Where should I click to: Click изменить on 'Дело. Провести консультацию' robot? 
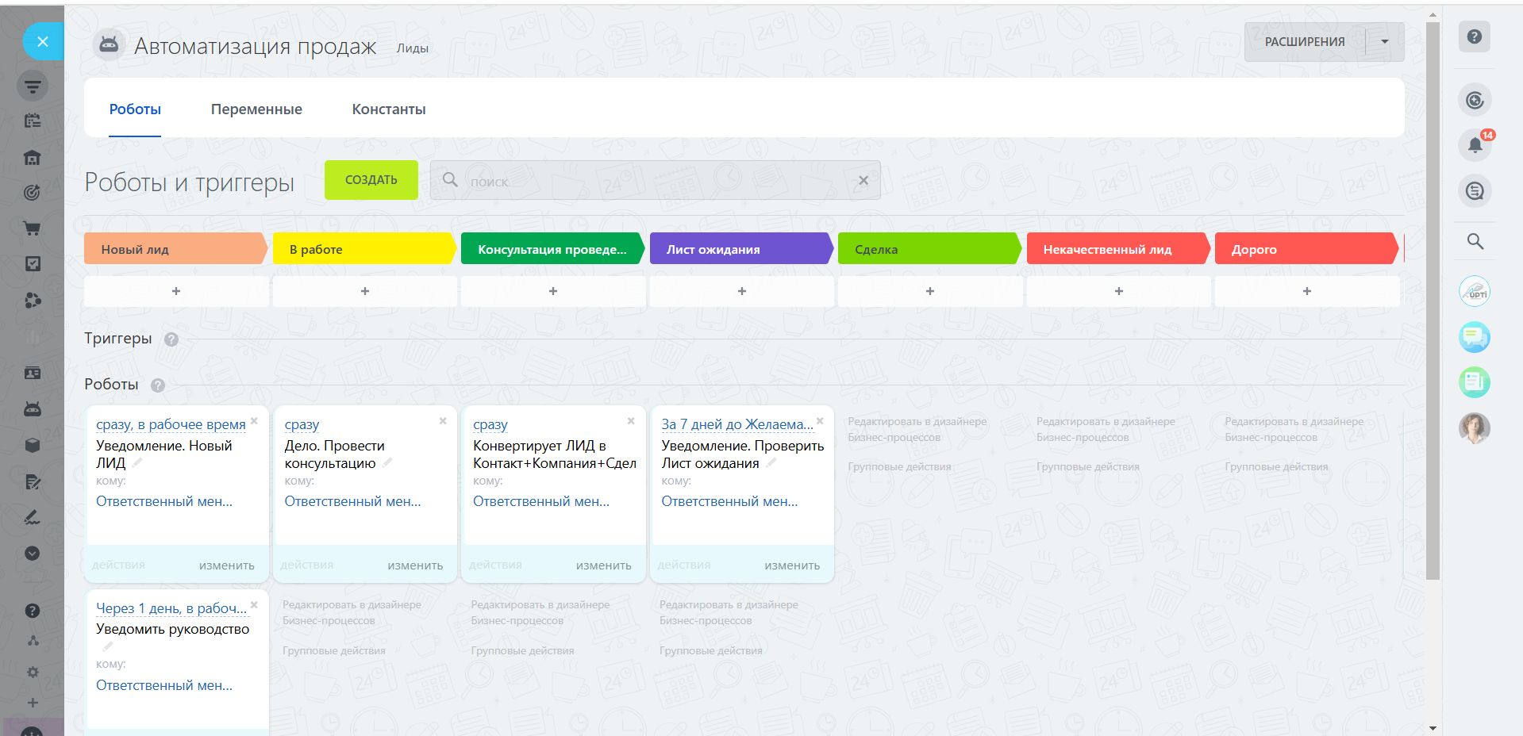414,565
